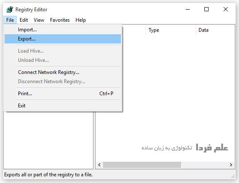Close the Registry Editor window

point(226,10)
